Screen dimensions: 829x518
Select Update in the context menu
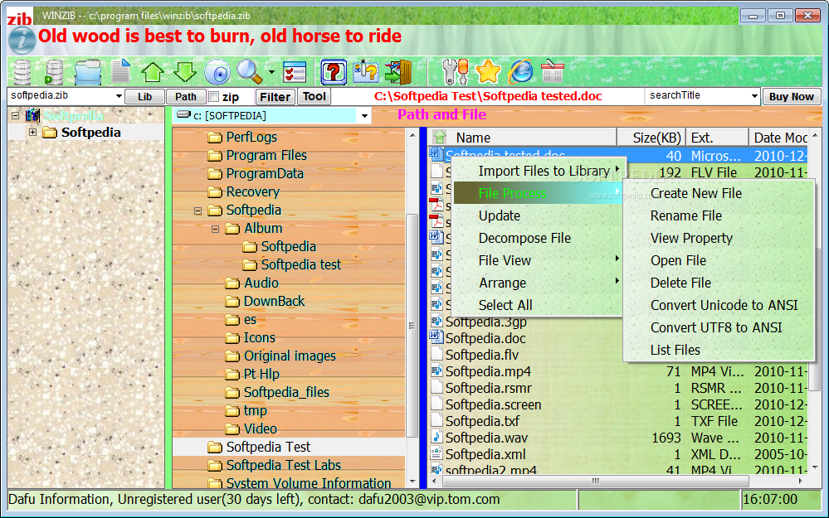click(x=538, y=216)
